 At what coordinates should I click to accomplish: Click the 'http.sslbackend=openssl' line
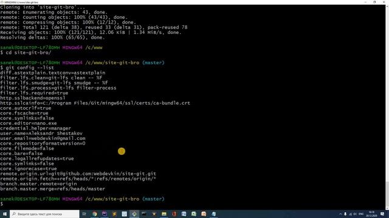point(33,98)
